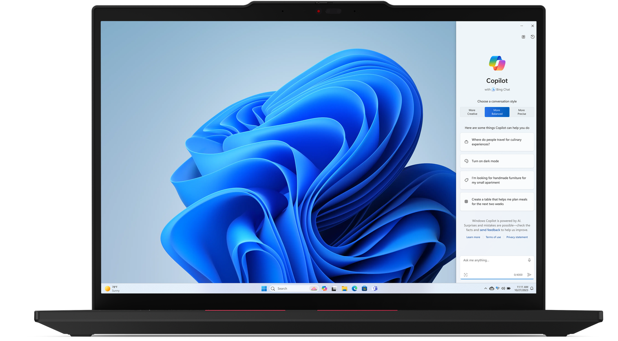Click the microphone voice input icon

point(529,260)
